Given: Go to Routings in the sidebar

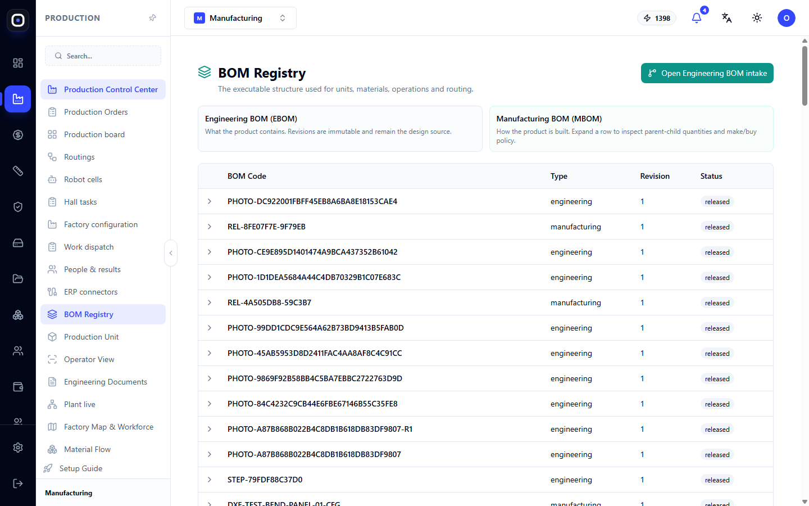Looking at the screenshot, I should (x=103, y=157).
